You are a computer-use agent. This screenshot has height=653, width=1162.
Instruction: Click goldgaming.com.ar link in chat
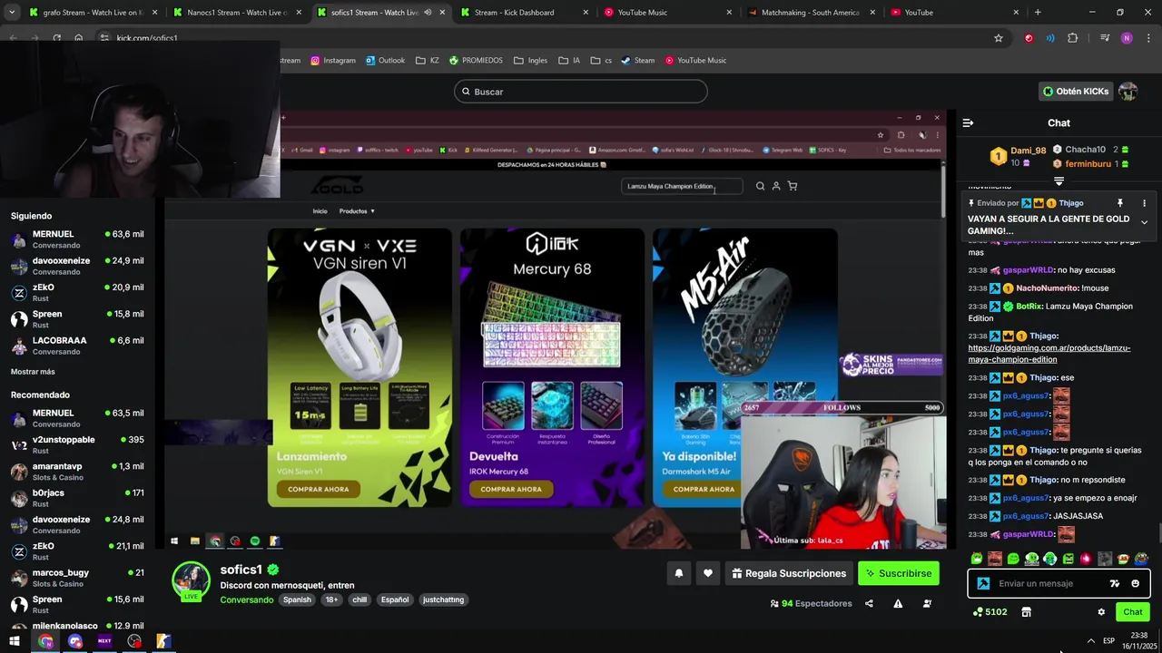[x=1049, y=354]
